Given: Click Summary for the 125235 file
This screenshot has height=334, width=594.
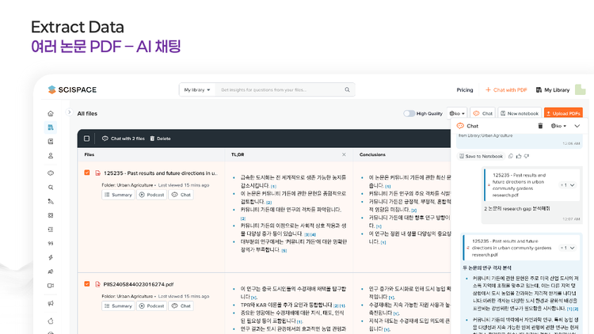Looking at the screenshot, I should click(x=118, y=195).
